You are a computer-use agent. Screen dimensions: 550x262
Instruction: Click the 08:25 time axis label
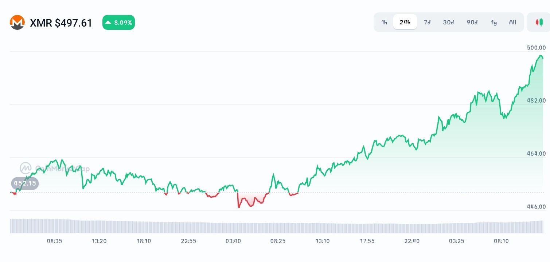coord(278,241)
